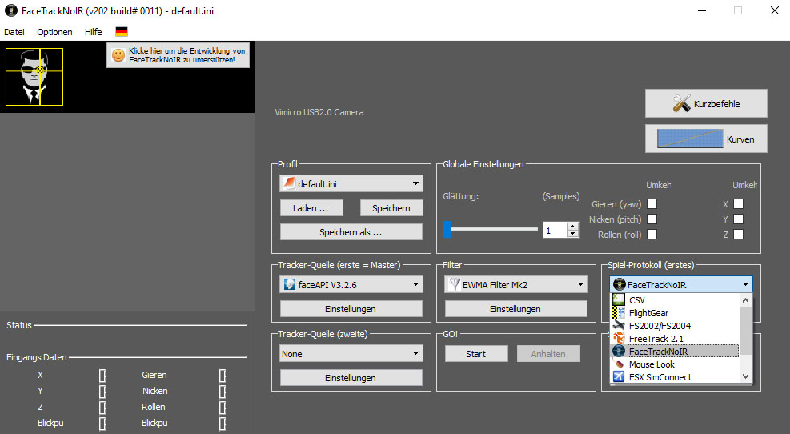Viewport: 790px width, 434px height.
Task: Enable the Y axis invert checkbox
Action: [x=738, y=219]
